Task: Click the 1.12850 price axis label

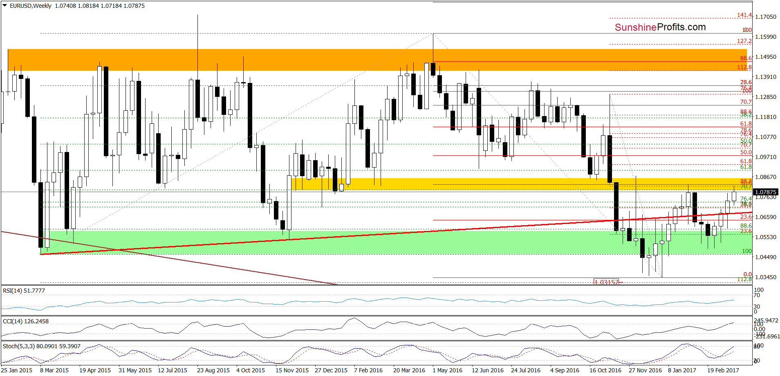Action: 766,97
